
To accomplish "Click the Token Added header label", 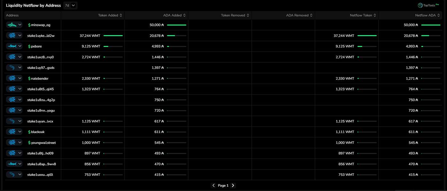I will coord(108,15).
